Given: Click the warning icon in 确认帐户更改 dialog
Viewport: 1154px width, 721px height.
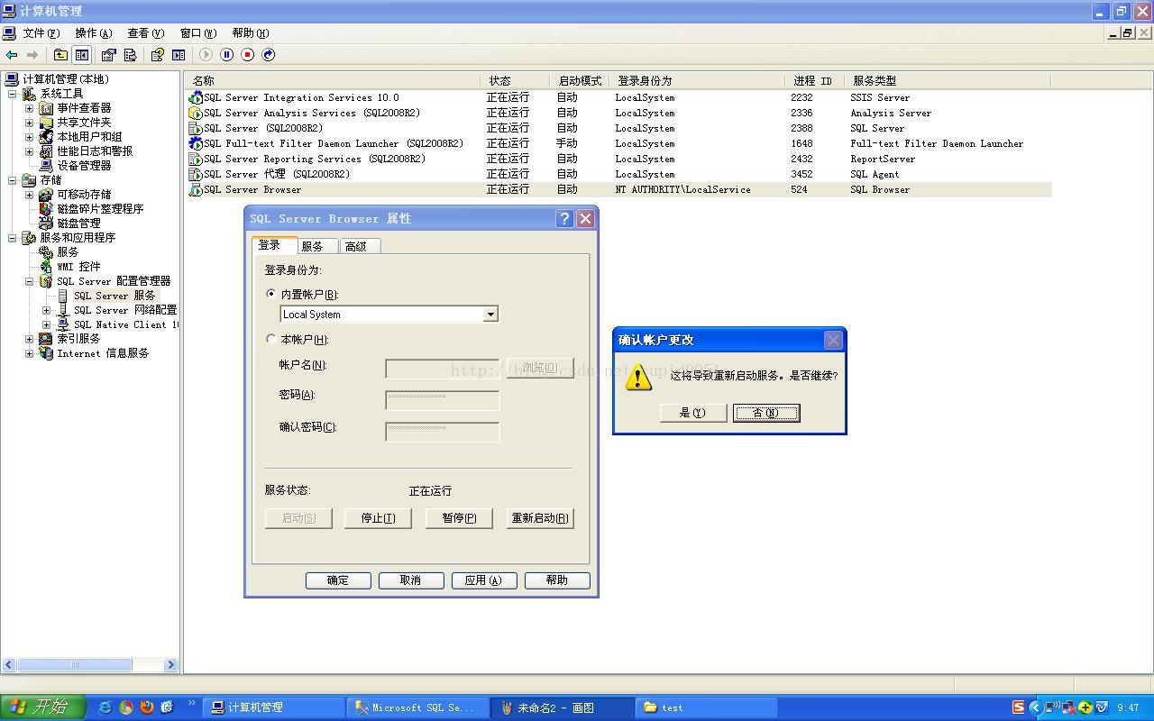Looking at the screenshot, I should [638, 376].
